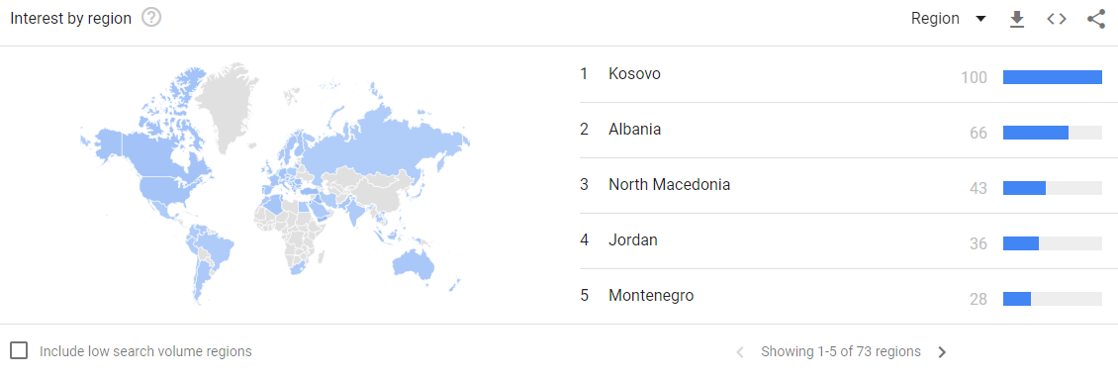The height and width of the screenshot is (379, 1118).
Task: Enable include low search volume regions
Action: [x=19, y=350]
